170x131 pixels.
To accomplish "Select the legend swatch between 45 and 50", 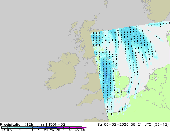I will 79,128.
